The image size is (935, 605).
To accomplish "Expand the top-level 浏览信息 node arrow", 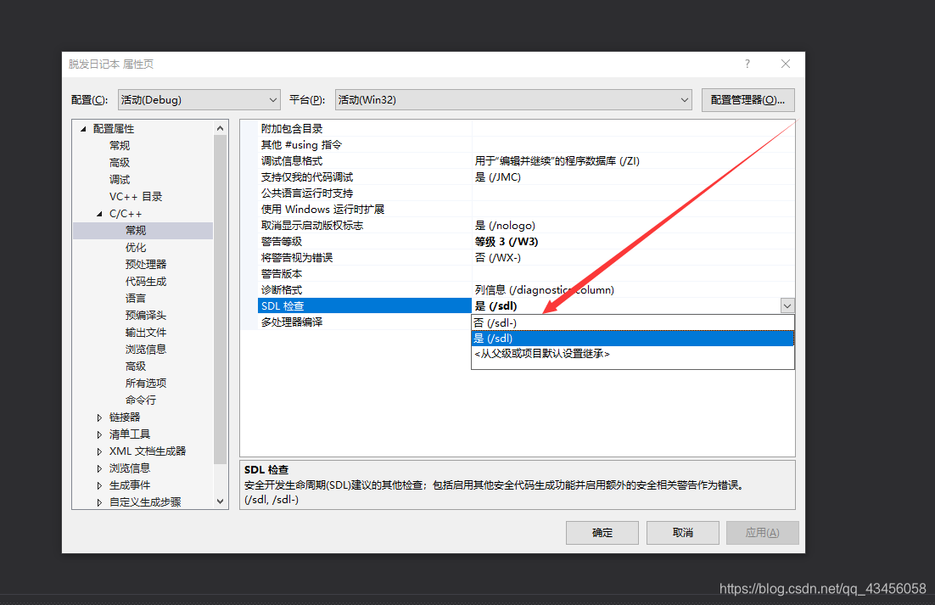I will pyautogui.click(x=99, y=468).
